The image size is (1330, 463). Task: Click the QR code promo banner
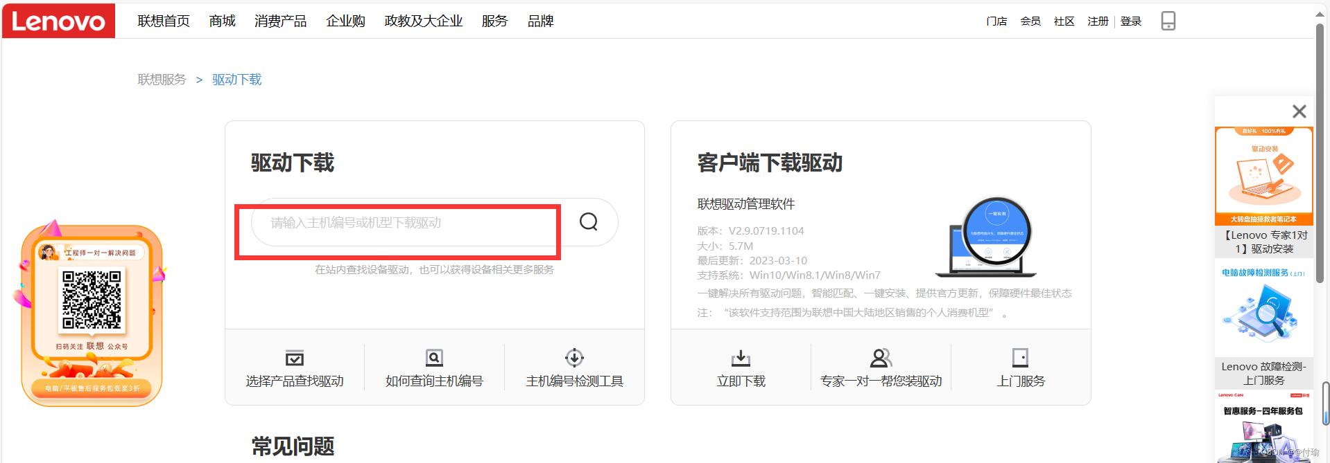point(92,314)
